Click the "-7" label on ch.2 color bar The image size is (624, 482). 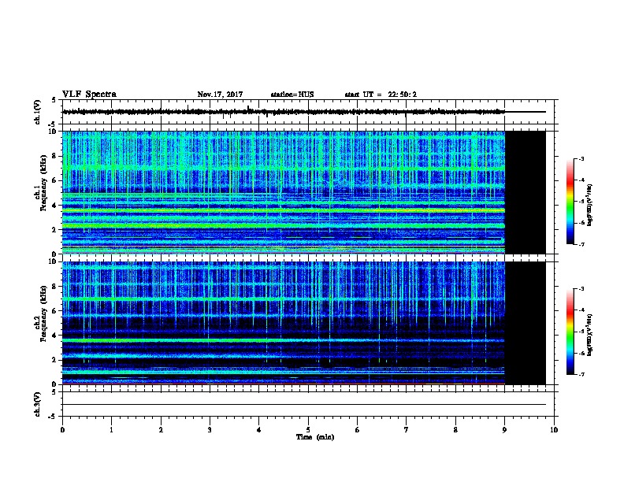click(x=581, y=375)
